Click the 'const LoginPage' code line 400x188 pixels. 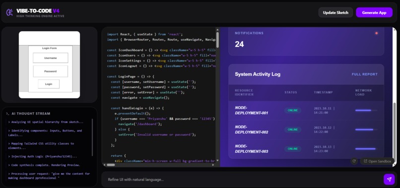click(131, 76)
